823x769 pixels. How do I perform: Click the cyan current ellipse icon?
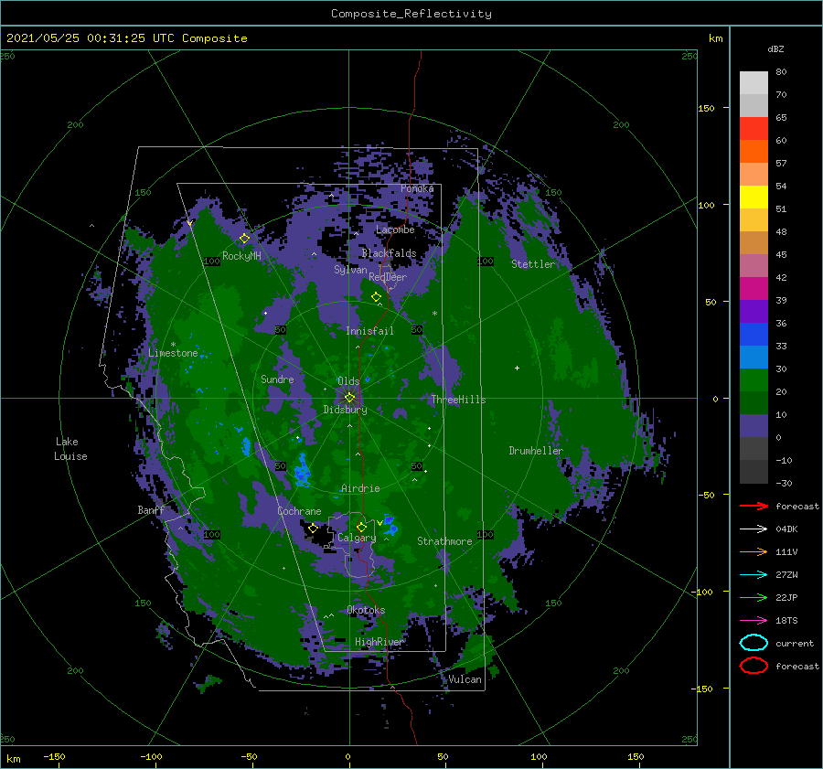[x=754, y=643]
